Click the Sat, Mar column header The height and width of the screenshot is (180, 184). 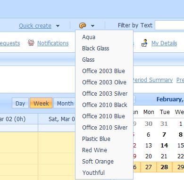click(57, 119)
